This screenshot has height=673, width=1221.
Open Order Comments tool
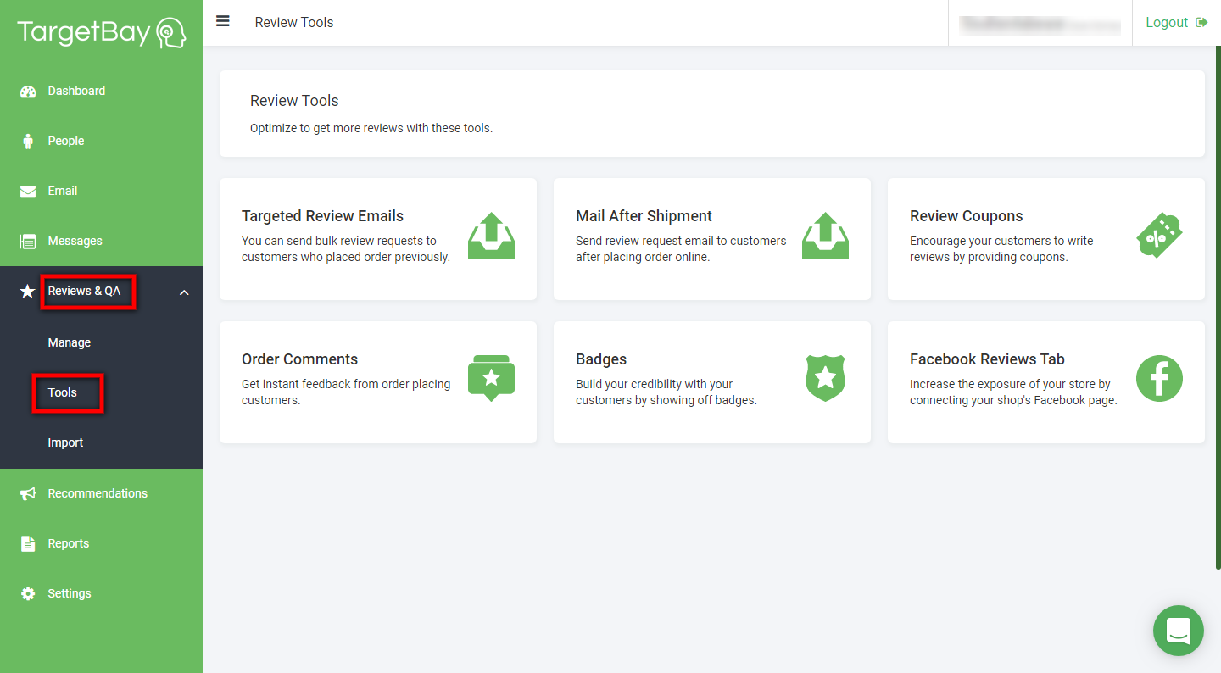coord(378,382)
